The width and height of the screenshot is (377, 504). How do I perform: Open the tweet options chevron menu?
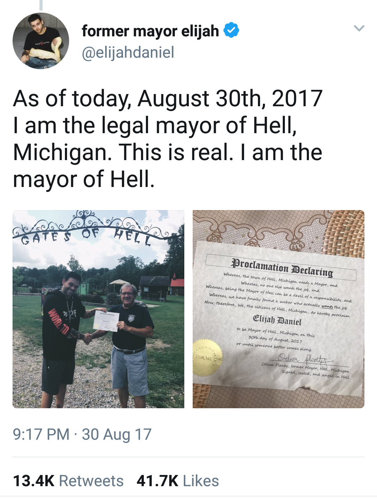point(359,28)
